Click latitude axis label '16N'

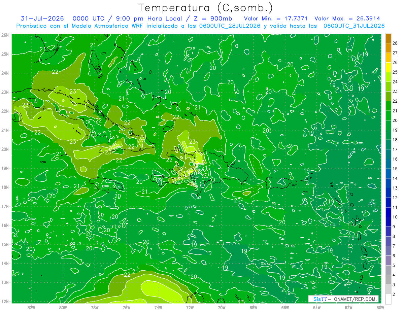[5, 225]
